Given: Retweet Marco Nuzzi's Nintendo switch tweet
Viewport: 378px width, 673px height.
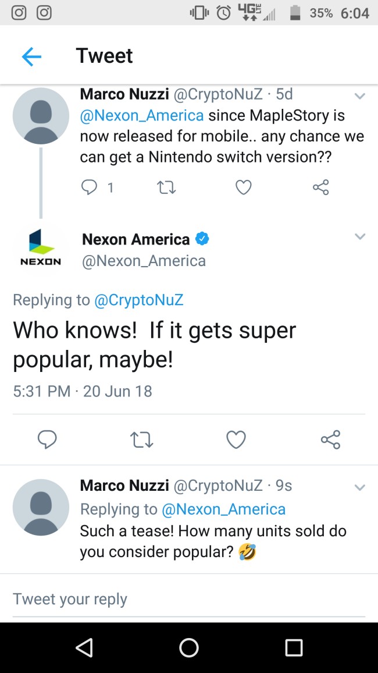Looking at the screenshot, I should tap(166, 187).
